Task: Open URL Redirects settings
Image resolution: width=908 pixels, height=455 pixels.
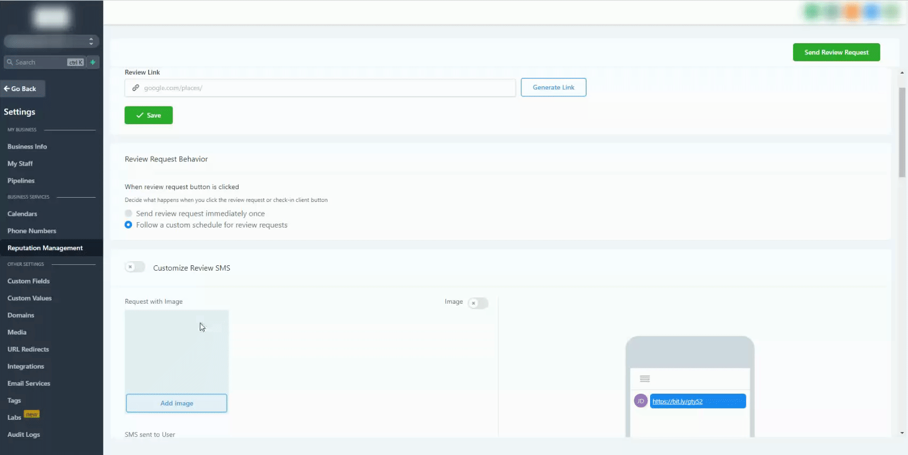Action: point(28,349)
